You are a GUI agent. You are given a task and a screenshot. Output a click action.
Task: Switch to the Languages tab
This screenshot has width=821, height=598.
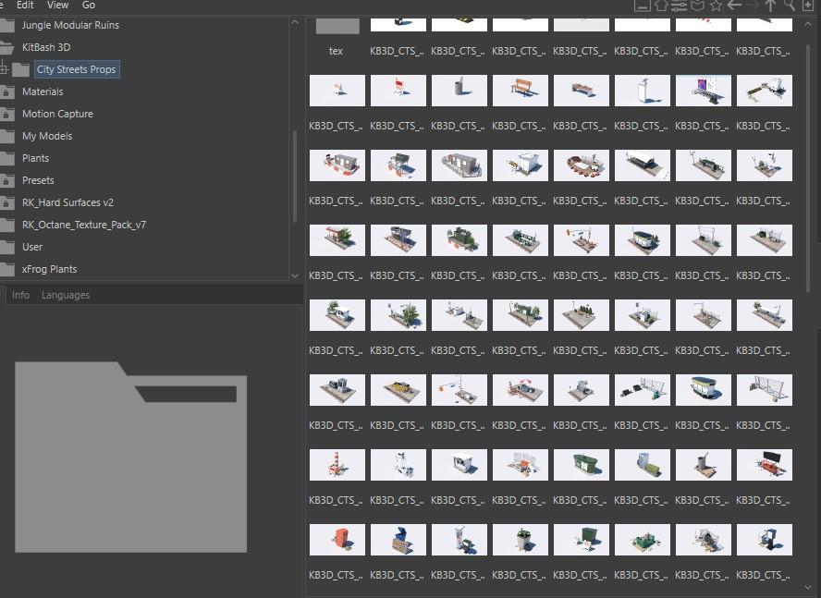pos(66,295)
